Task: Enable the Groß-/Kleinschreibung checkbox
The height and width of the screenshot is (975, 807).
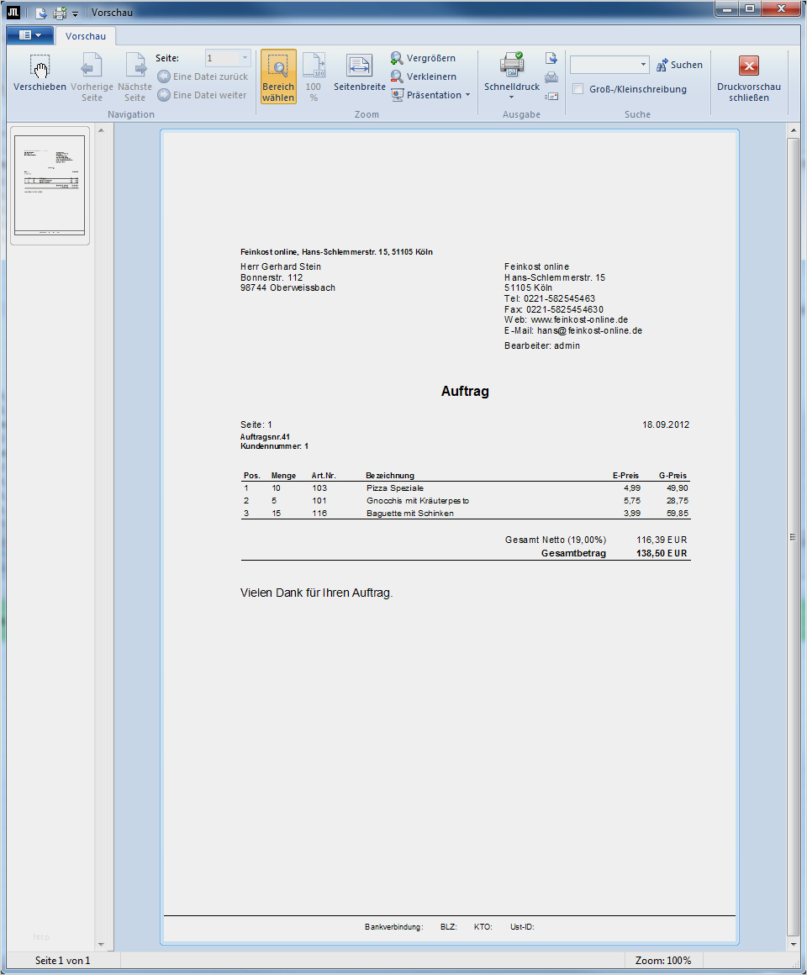Action: click(578, 89)
